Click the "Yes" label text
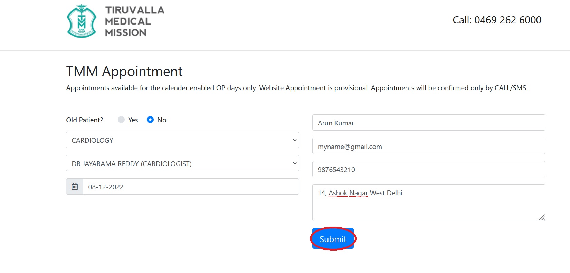 (133, 120)
